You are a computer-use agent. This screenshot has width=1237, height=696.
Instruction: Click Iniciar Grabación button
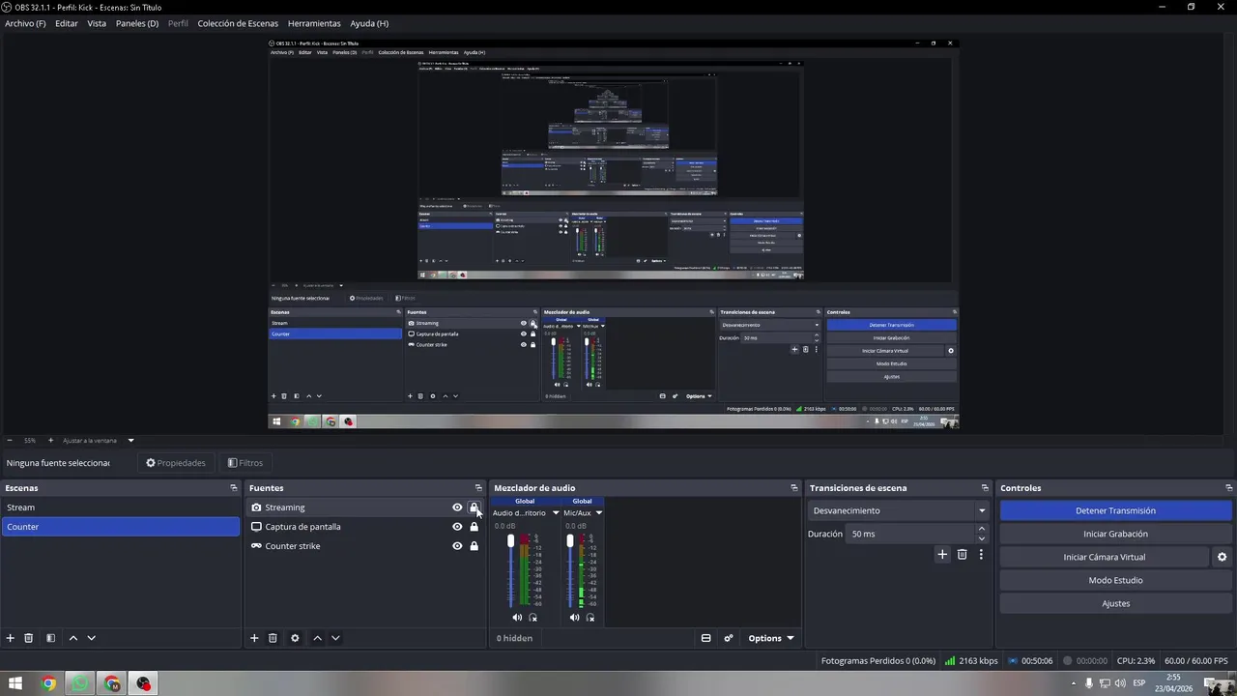pyautogui.click(x=1115, y=534)
